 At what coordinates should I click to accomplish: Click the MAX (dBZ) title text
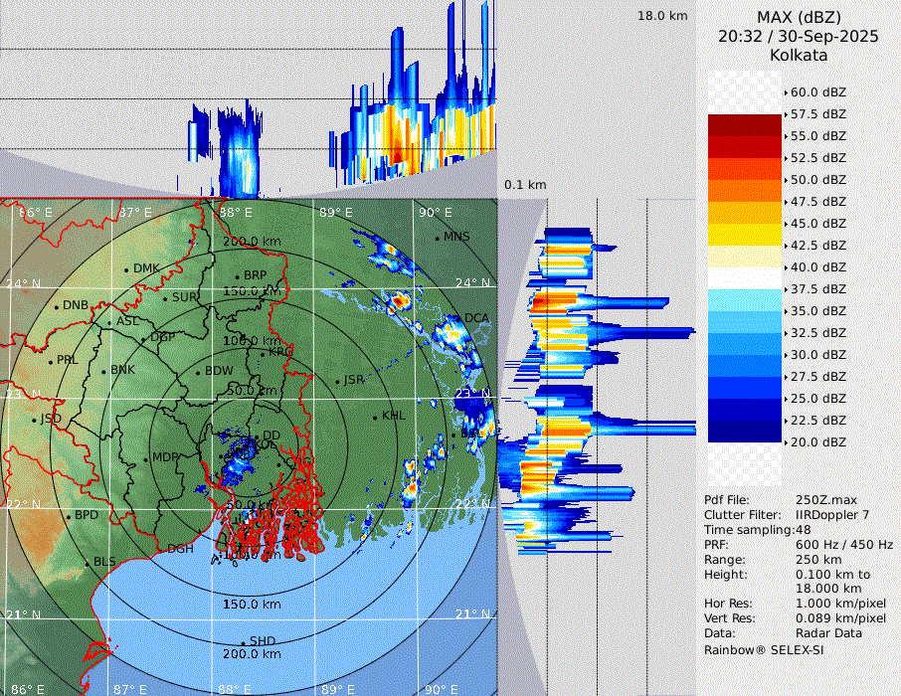coord(799,18)
